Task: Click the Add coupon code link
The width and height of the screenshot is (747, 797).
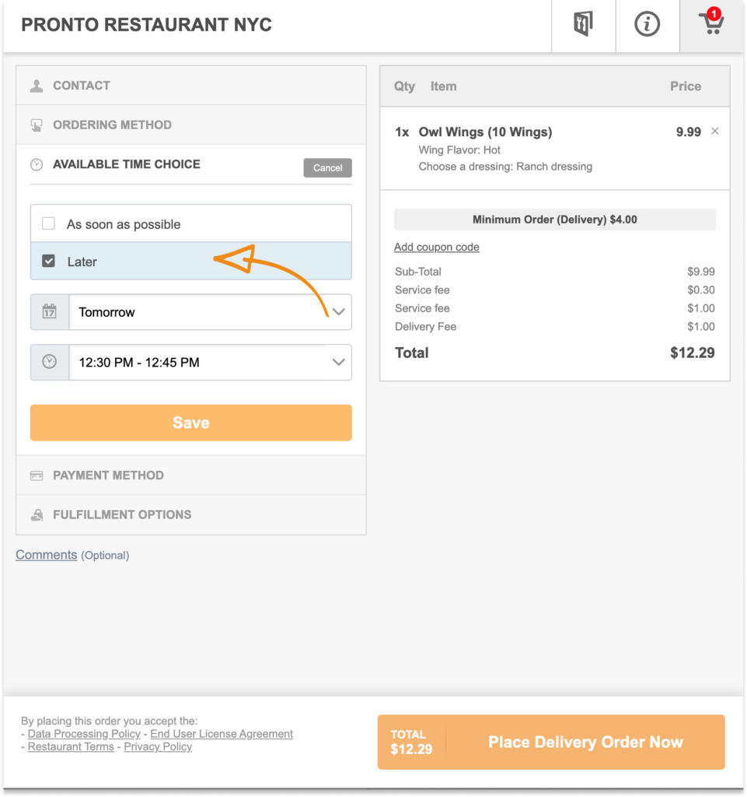Action: coord(437,248)
